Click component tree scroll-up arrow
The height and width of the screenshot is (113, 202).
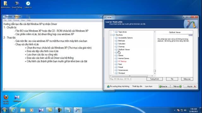click(x=155, y=32)
